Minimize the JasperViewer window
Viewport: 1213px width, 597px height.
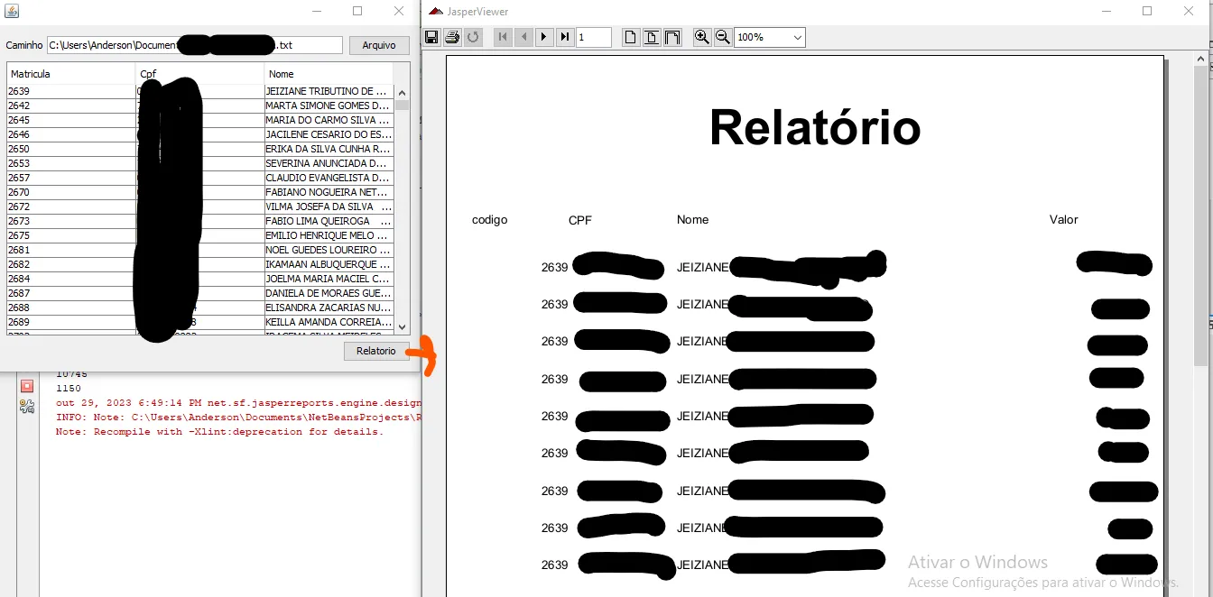click(1107, 11)
